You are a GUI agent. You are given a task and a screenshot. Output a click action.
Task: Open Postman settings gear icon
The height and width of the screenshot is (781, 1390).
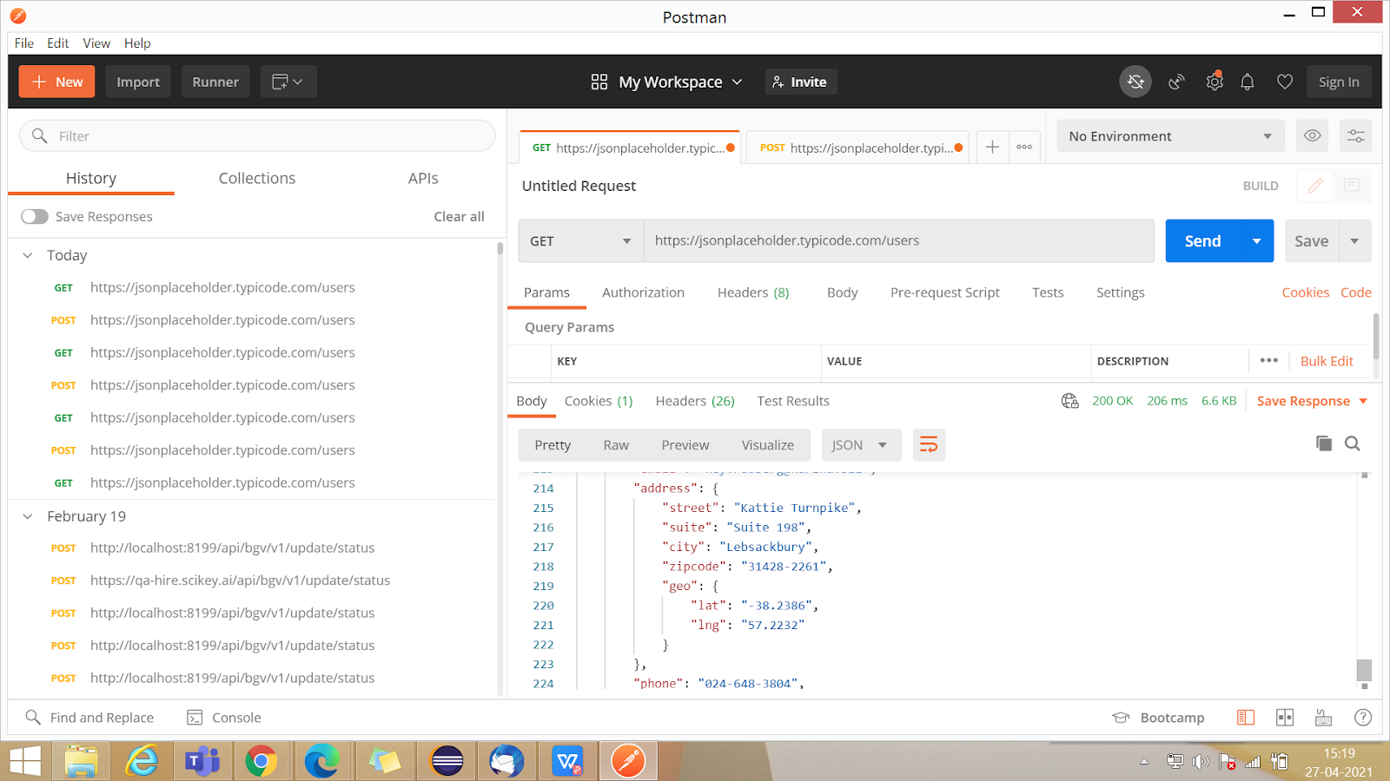[x=1215, y=82]
